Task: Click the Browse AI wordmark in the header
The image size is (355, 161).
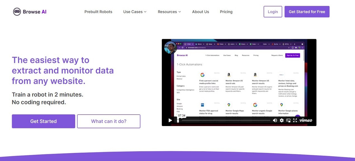Action: click(x=35, y=12)
